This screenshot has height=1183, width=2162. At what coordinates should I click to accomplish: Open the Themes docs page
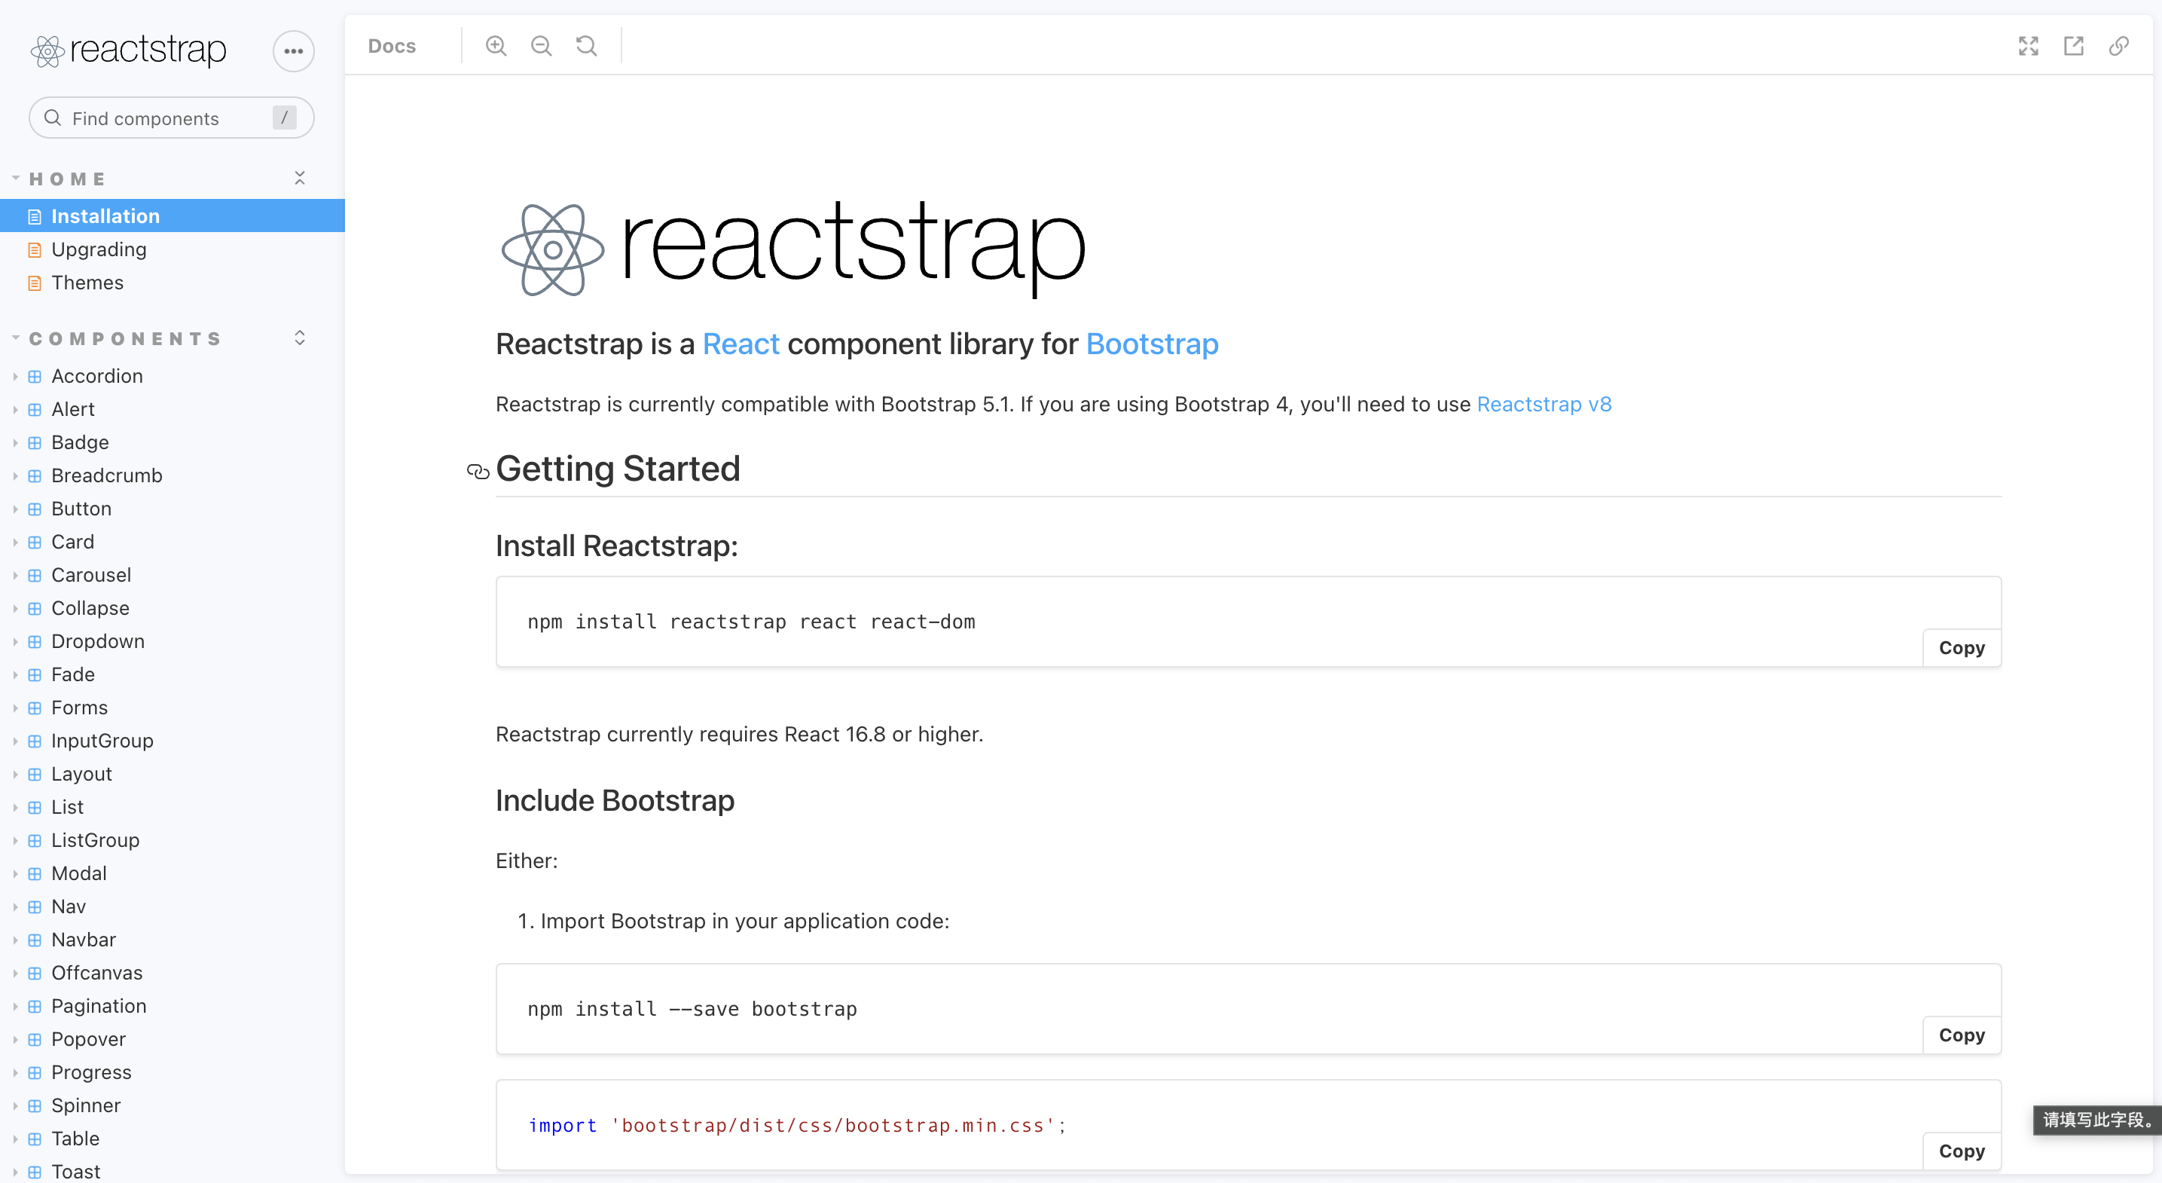[x=87, y=283]
